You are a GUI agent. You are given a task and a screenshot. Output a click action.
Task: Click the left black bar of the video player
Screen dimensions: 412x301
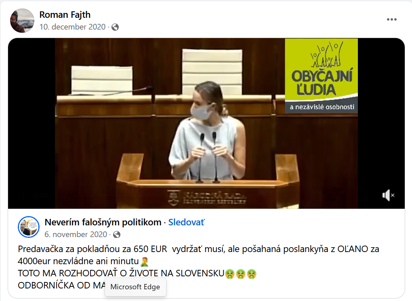point(32,123)
